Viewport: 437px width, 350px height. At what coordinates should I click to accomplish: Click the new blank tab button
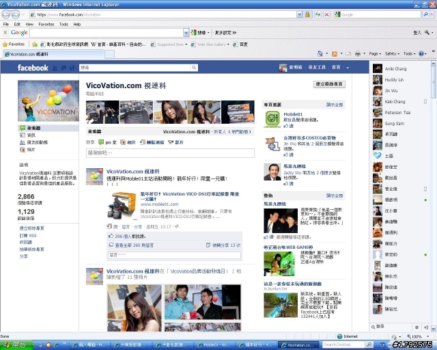point(109,55)
